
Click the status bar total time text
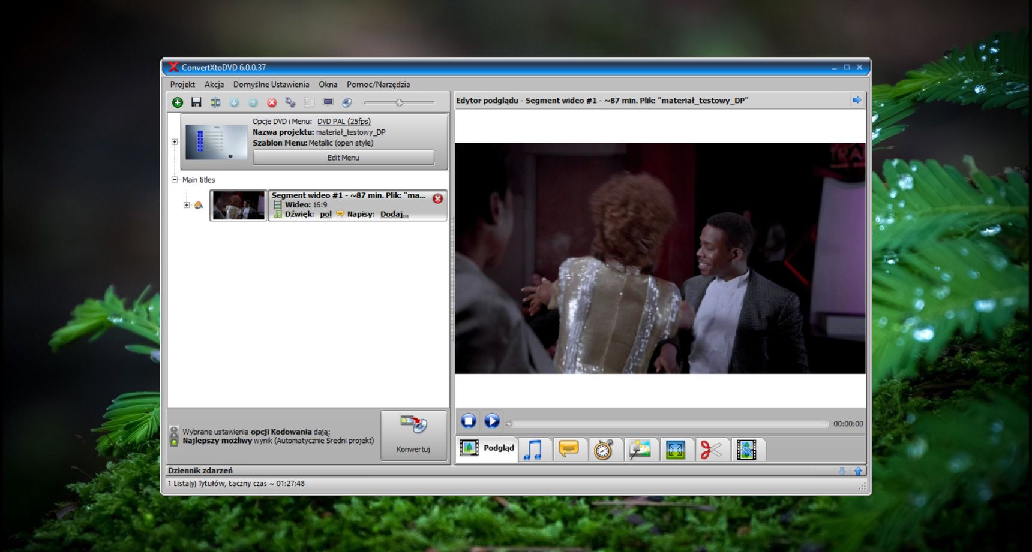236,484
